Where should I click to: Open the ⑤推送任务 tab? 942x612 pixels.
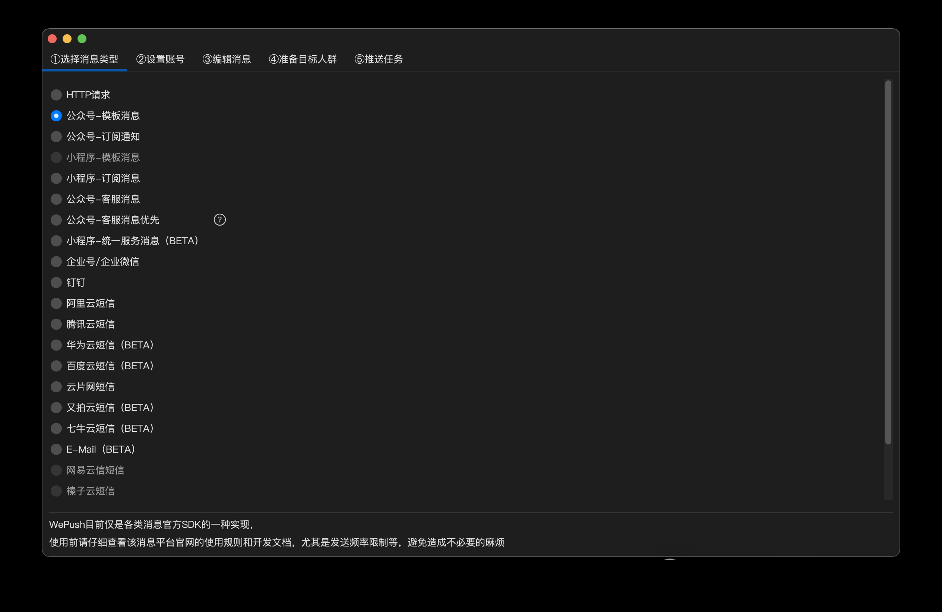pyautogui.click(x=379, y=59)
